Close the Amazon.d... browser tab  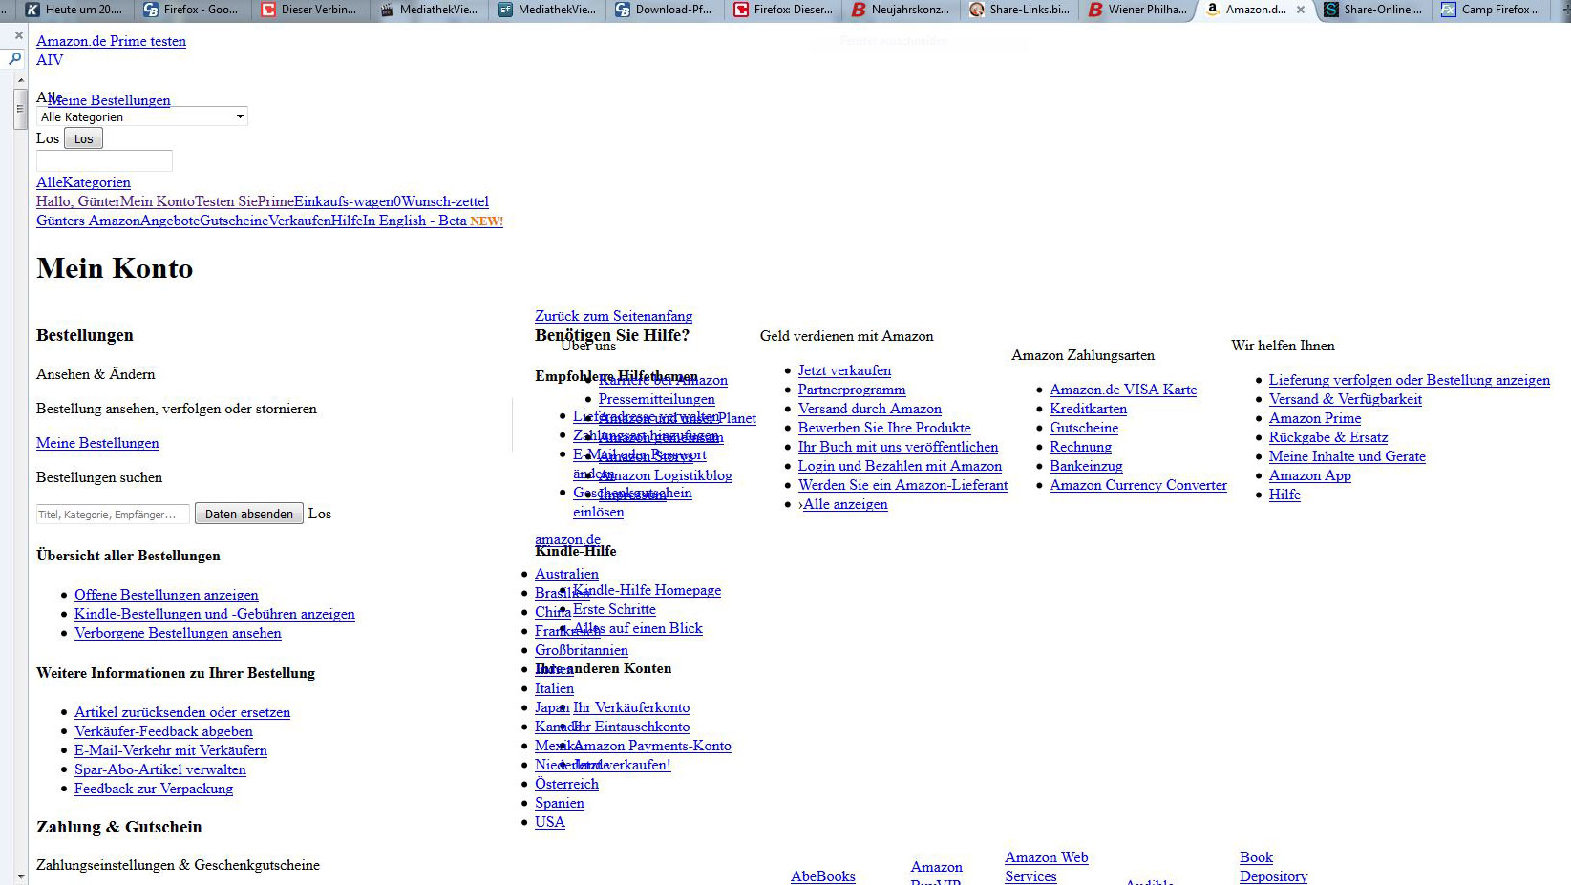(x=1301, y=10)
